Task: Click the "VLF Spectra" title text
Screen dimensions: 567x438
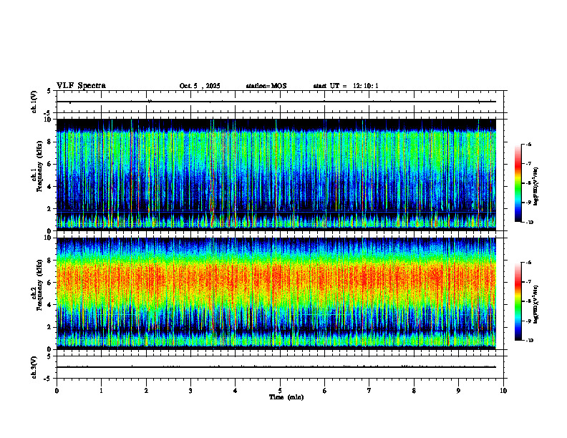Action: click(81, 86)
